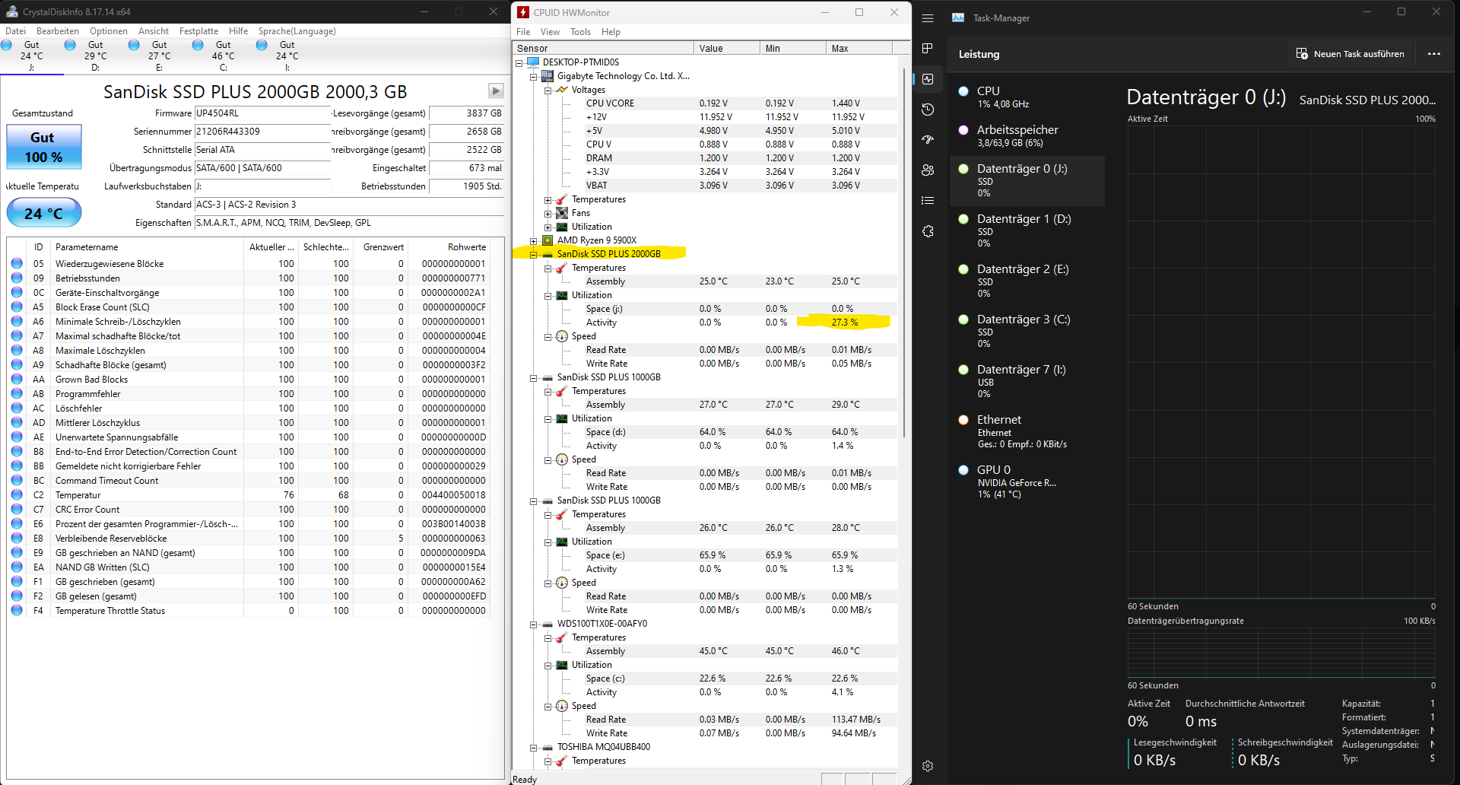Click the three-dots more options button in Task Manager

coord(1434,54)
